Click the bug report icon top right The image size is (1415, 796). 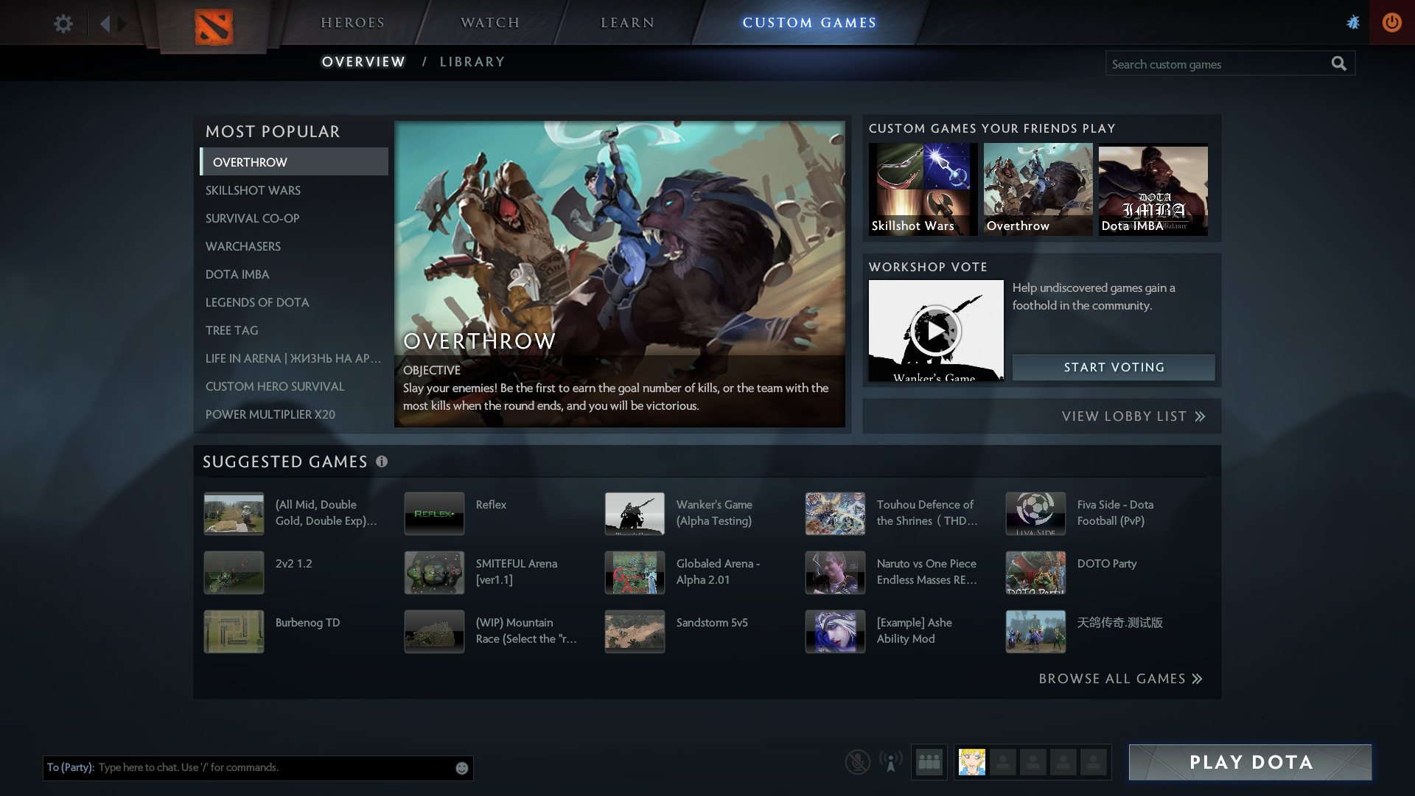pyautogui.click(x=1351, y=21)
